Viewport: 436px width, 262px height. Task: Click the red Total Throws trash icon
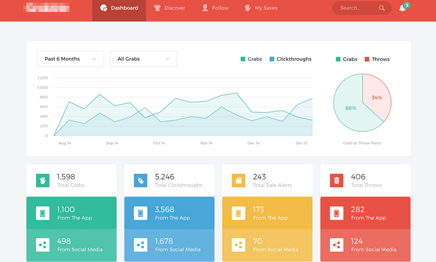336,181
